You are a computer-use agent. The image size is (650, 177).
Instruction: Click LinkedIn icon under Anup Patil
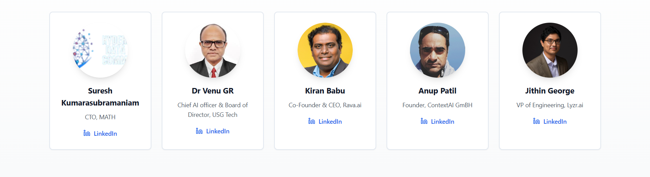424,121
